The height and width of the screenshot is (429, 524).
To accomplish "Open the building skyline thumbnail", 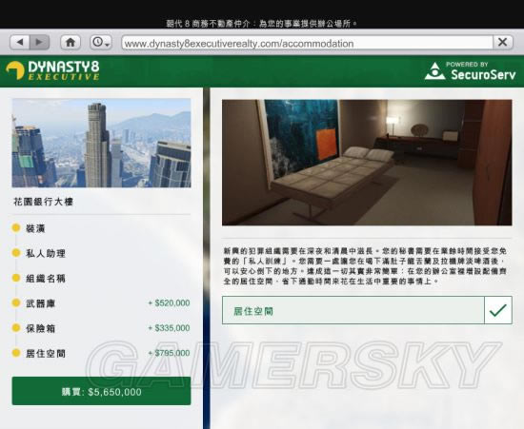I will (102, 143).
